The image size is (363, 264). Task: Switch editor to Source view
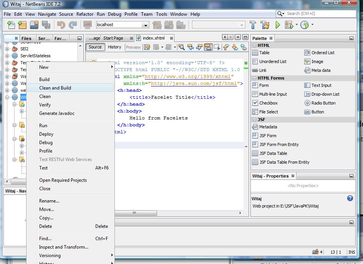(x=95, y=47)
